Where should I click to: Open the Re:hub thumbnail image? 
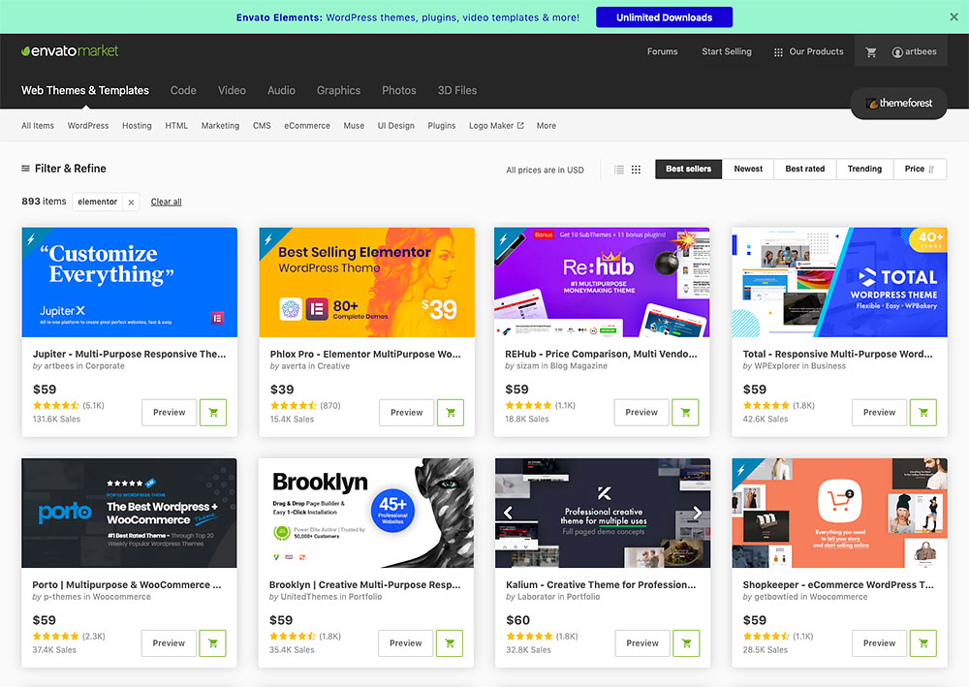coord(602,282)
